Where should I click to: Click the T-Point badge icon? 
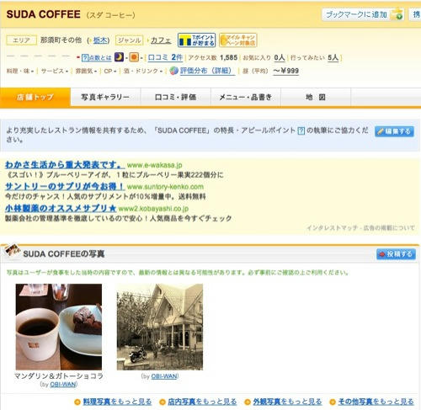coord(196,40)
